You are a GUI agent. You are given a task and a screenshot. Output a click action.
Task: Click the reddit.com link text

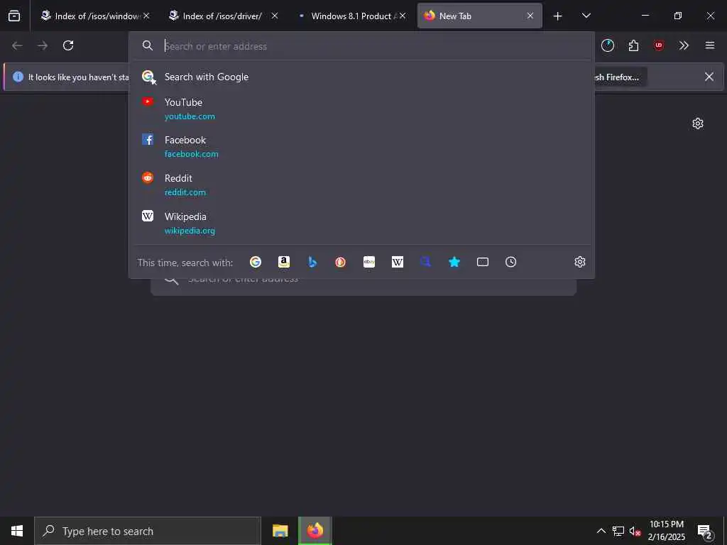pos(185,192)
